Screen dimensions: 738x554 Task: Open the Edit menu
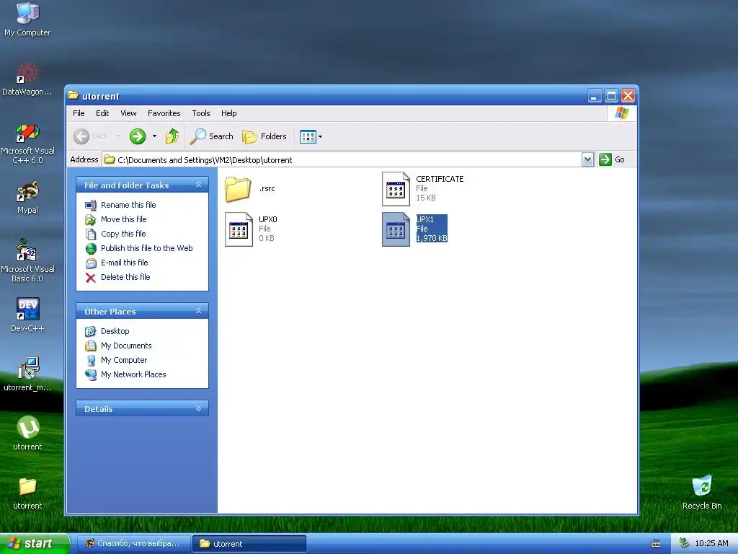pyautogui.click(x=102, y=113)
